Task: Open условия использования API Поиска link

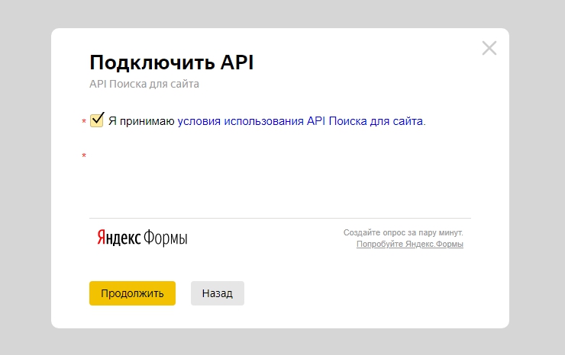Action: 300,121
